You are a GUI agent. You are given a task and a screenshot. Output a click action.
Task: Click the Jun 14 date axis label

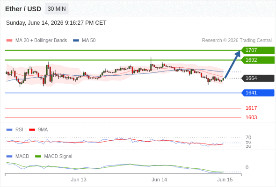[160, 180]
